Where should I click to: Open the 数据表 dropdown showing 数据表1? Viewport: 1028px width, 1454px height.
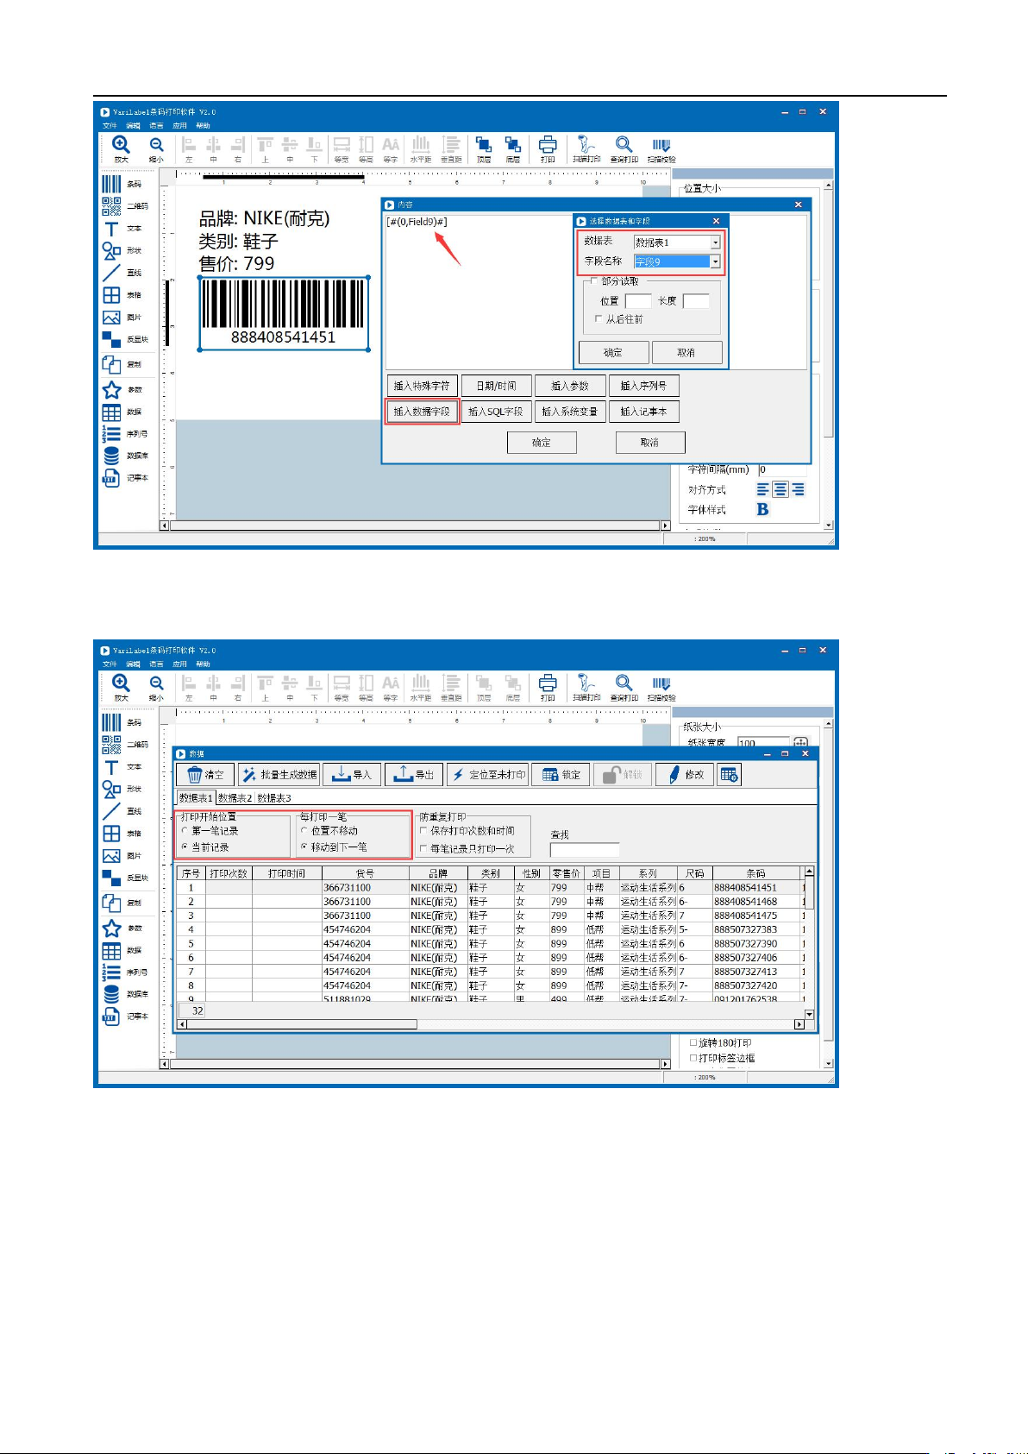click(677, 242)
